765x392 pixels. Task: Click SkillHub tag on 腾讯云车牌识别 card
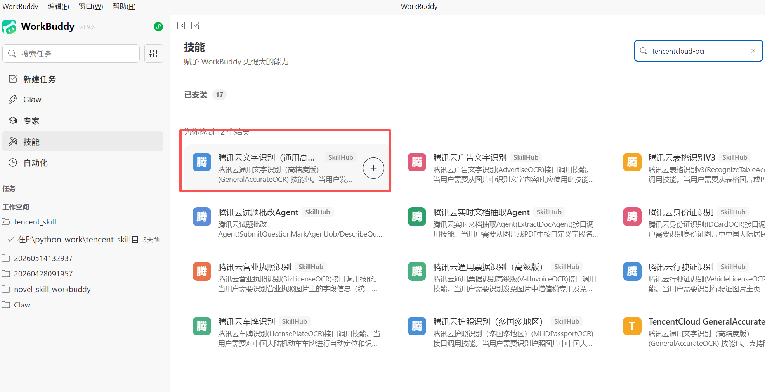295,321
